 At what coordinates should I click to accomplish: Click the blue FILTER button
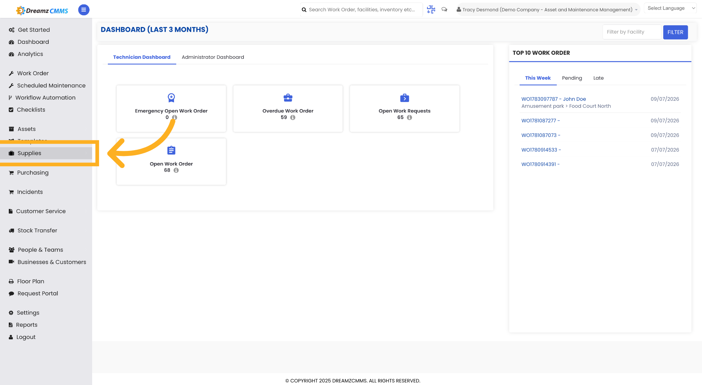tap(675, 32)
